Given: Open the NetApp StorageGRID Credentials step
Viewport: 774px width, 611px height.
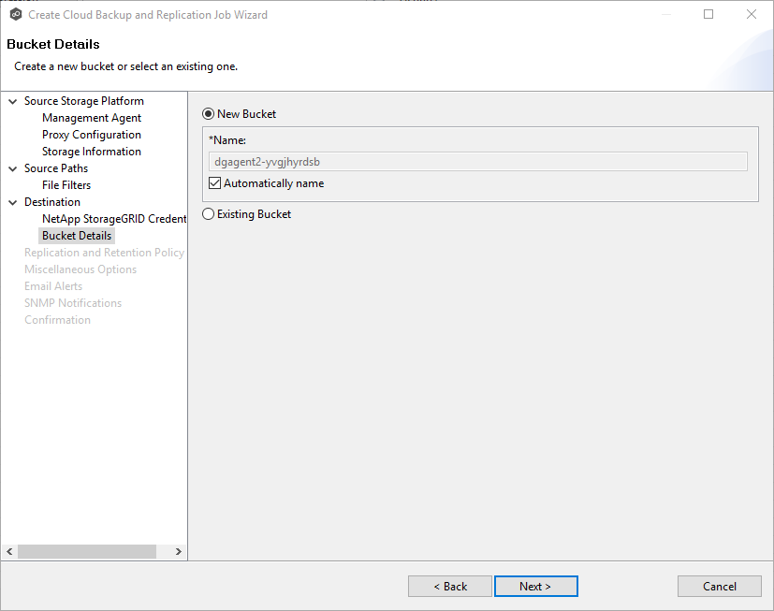Looking at the screenshot, I should (114, 218).
